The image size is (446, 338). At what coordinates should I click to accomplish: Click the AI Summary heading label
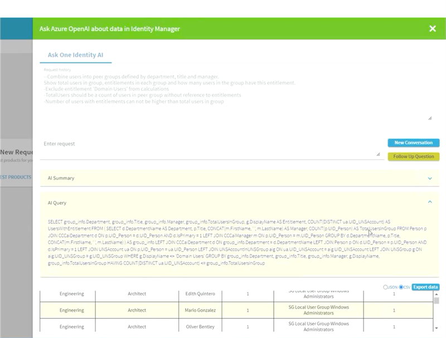(x=61, y=178)
